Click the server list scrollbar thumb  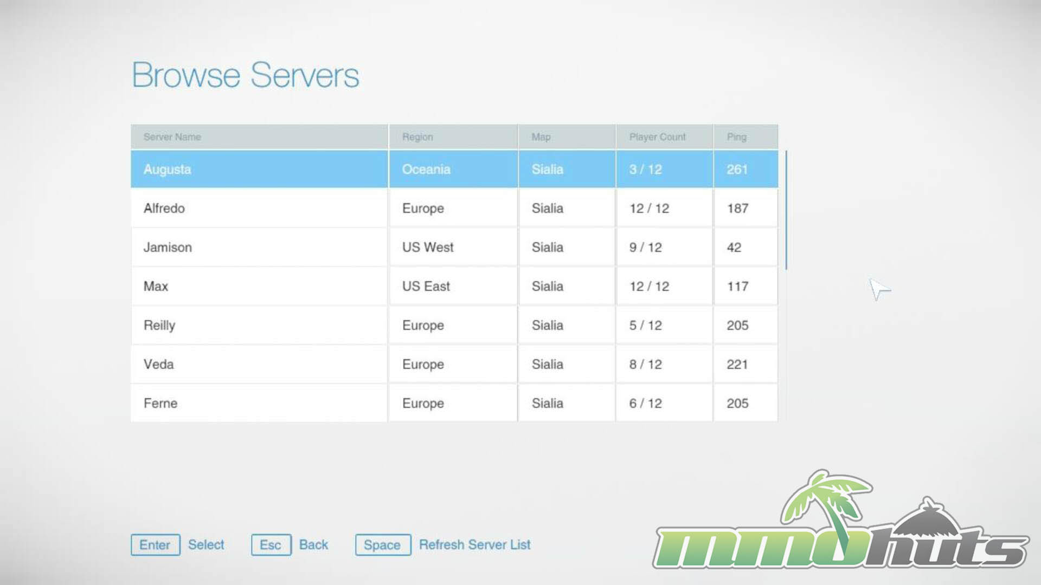pyautogui.click(x=786, y=210)
